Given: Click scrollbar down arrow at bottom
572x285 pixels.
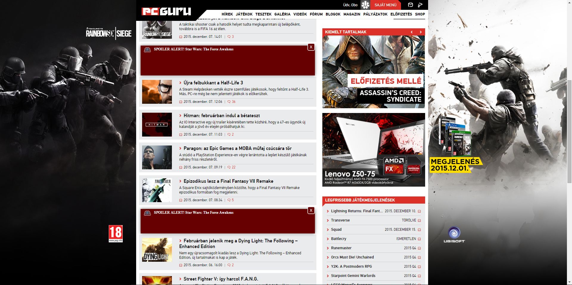Looking at the screenshot, I should pyautogui.click(x=569, y=282).
